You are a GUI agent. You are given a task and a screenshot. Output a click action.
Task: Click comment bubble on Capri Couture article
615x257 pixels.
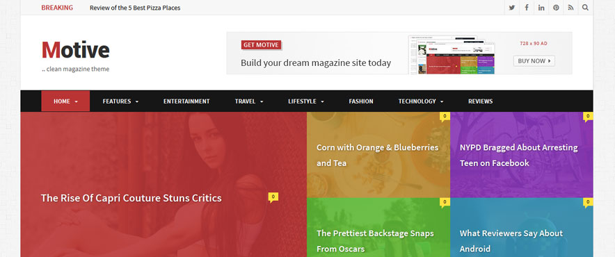(273, 197)
